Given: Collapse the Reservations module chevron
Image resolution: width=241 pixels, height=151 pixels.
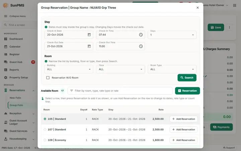Looking at the screenshot, I should click(x=33, y=91).
